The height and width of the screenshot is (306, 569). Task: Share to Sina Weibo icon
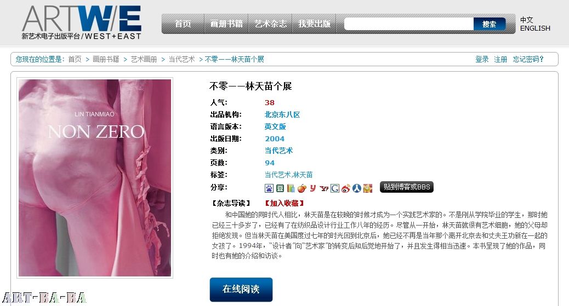coord(345,188)
